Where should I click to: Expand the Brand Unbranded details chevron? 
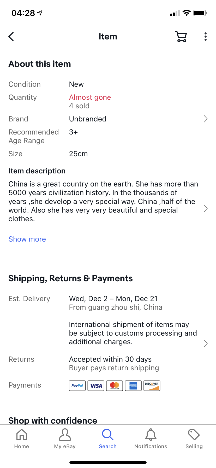coord(206,119)
